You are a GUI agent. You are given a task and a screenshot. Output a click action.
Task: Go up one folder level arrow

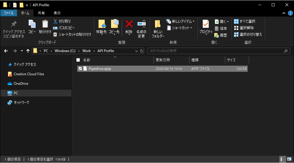[x=28, y=51]
